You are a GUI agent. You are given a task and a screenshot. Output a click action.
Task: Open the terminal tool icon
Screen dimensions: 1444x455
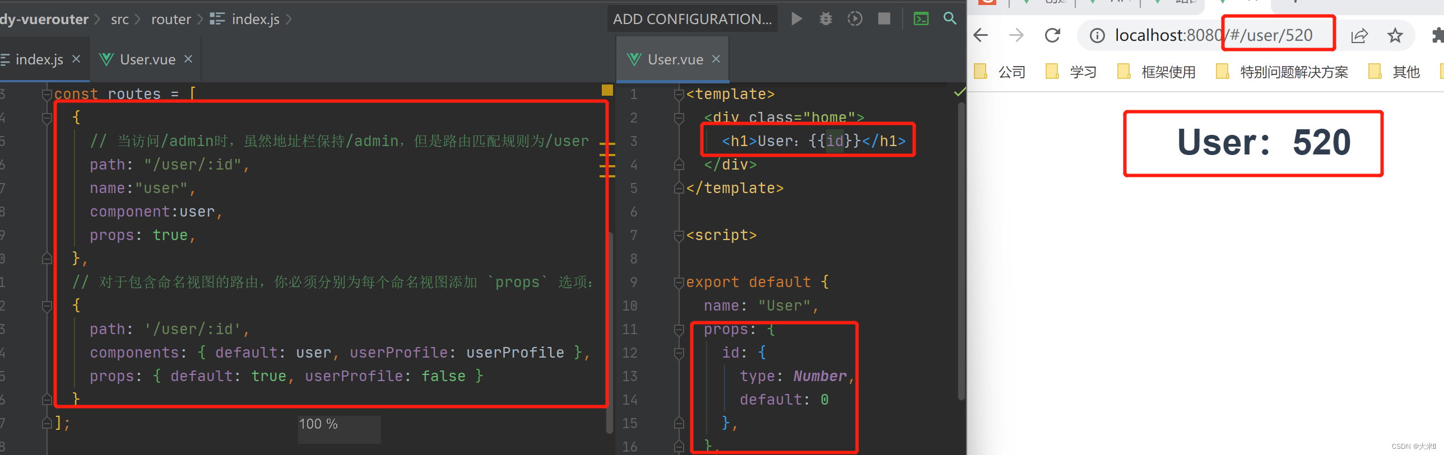pyautogui.click(x=921, y=19)
